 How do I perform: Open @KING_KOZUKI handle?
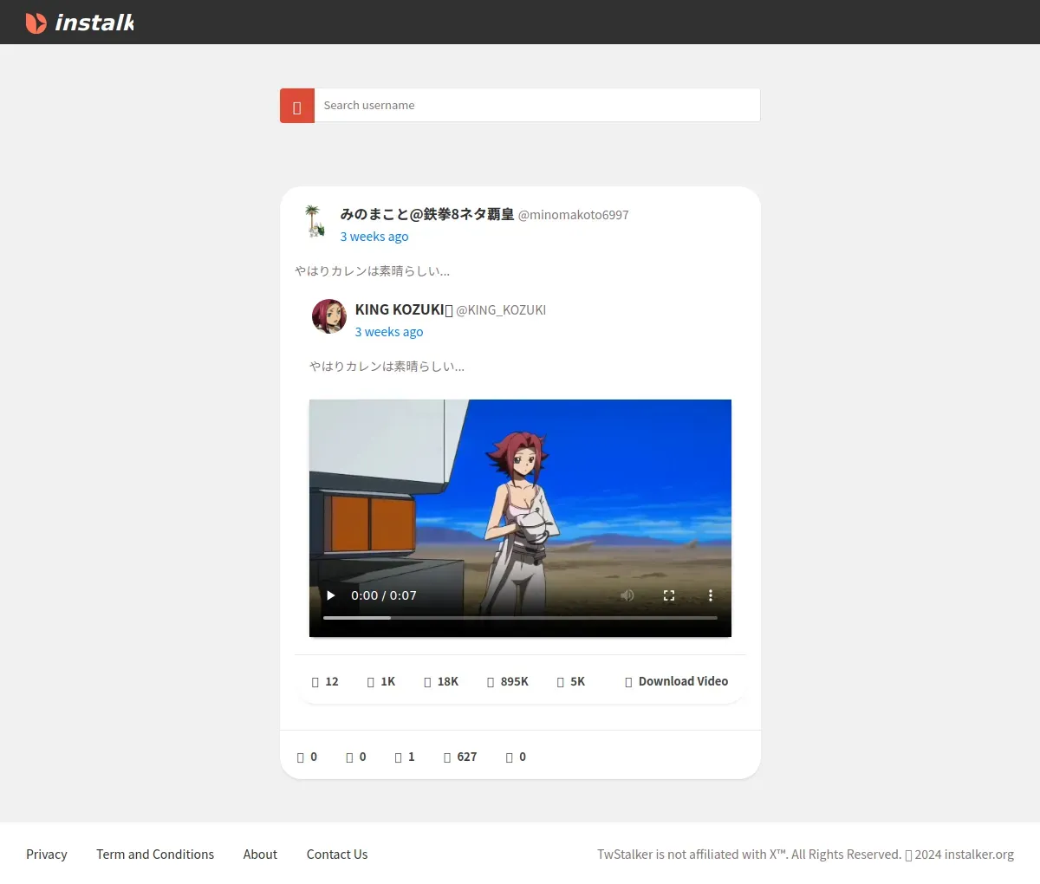pos(501,310)
